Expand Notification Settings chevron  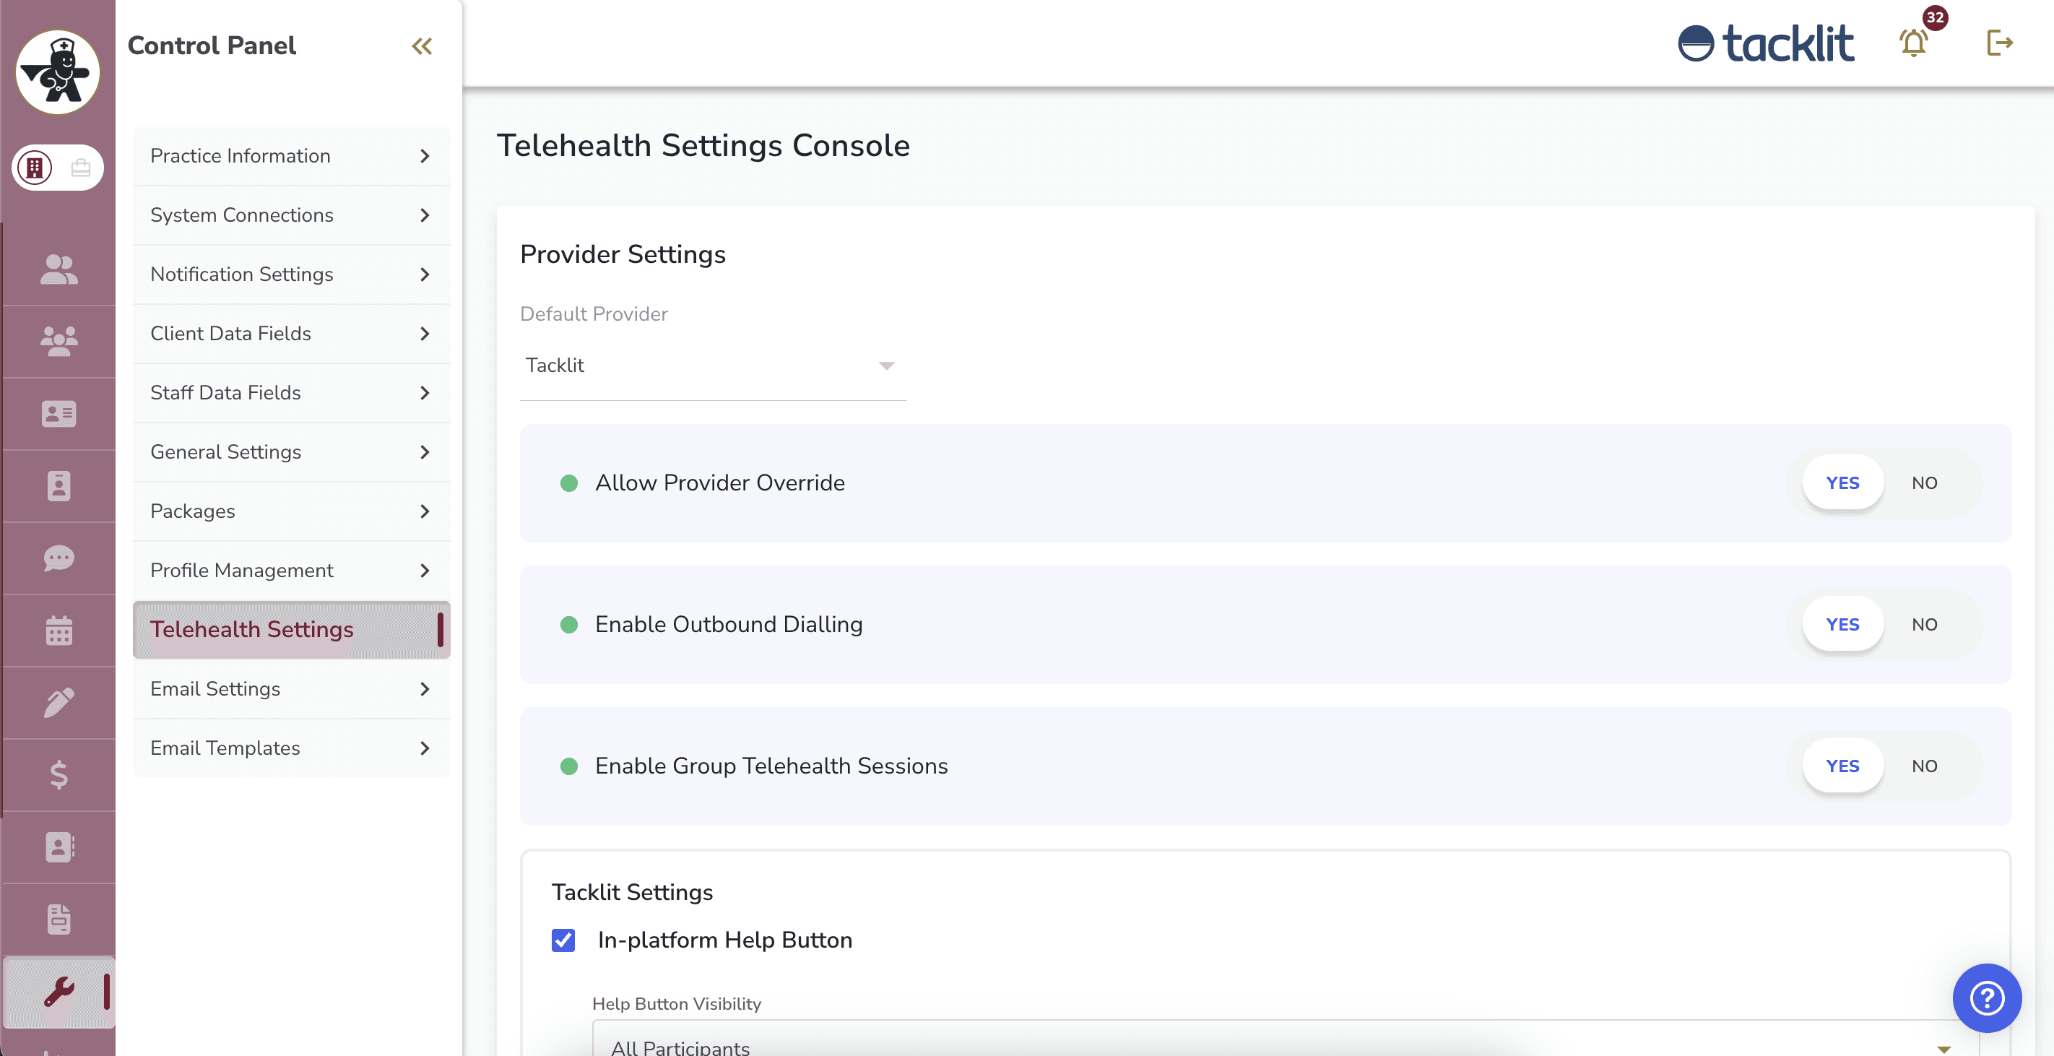tap(424, 274)
